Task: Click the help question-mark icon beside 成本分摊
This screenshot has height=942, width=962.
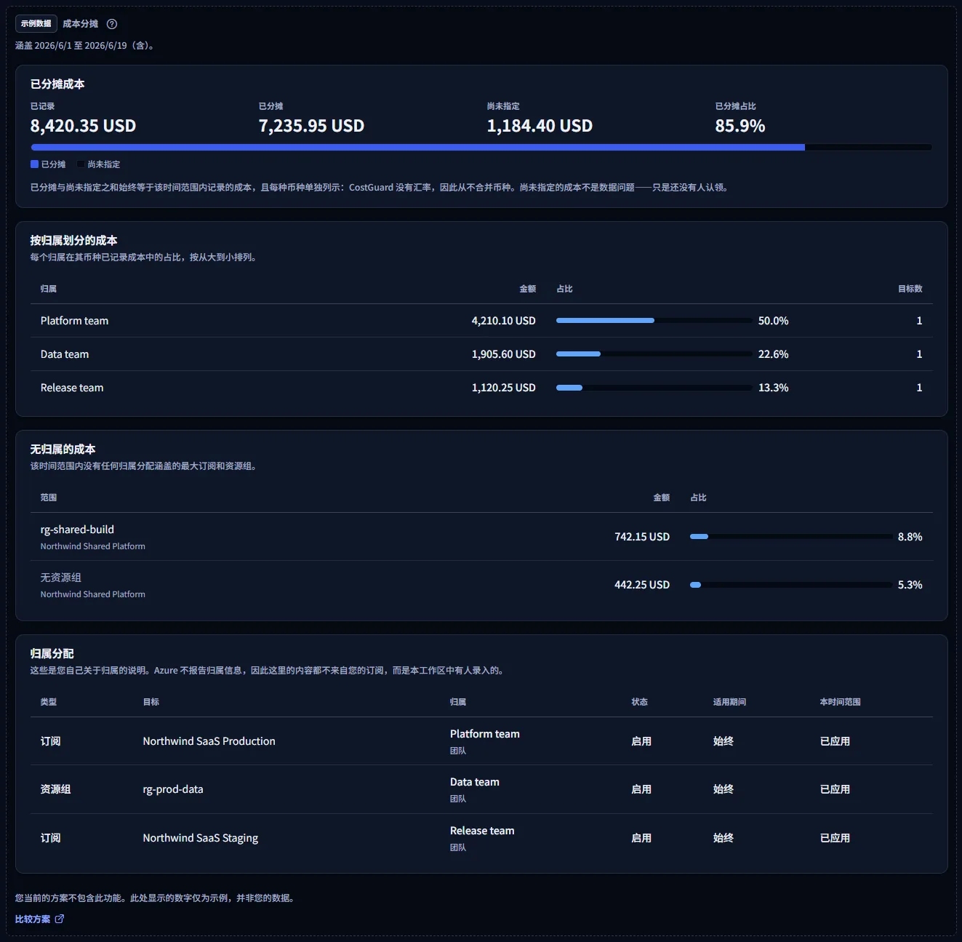Action: [x=112, y=24]
